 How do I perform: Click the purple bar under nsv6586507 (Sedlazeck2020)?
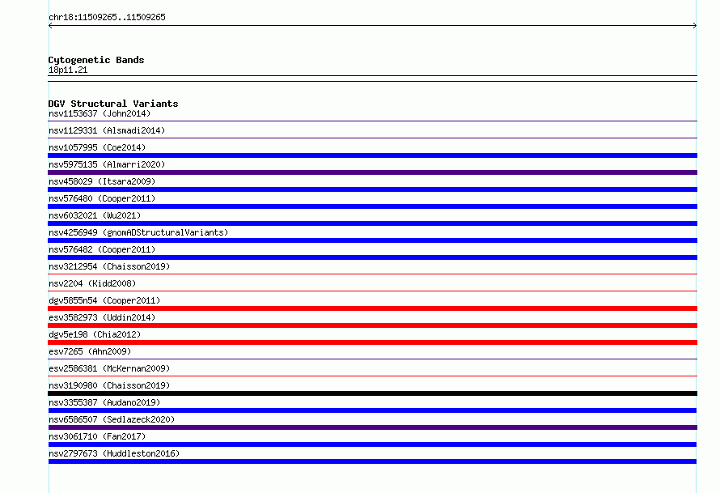pyautogui.click(x=372, y=427)
